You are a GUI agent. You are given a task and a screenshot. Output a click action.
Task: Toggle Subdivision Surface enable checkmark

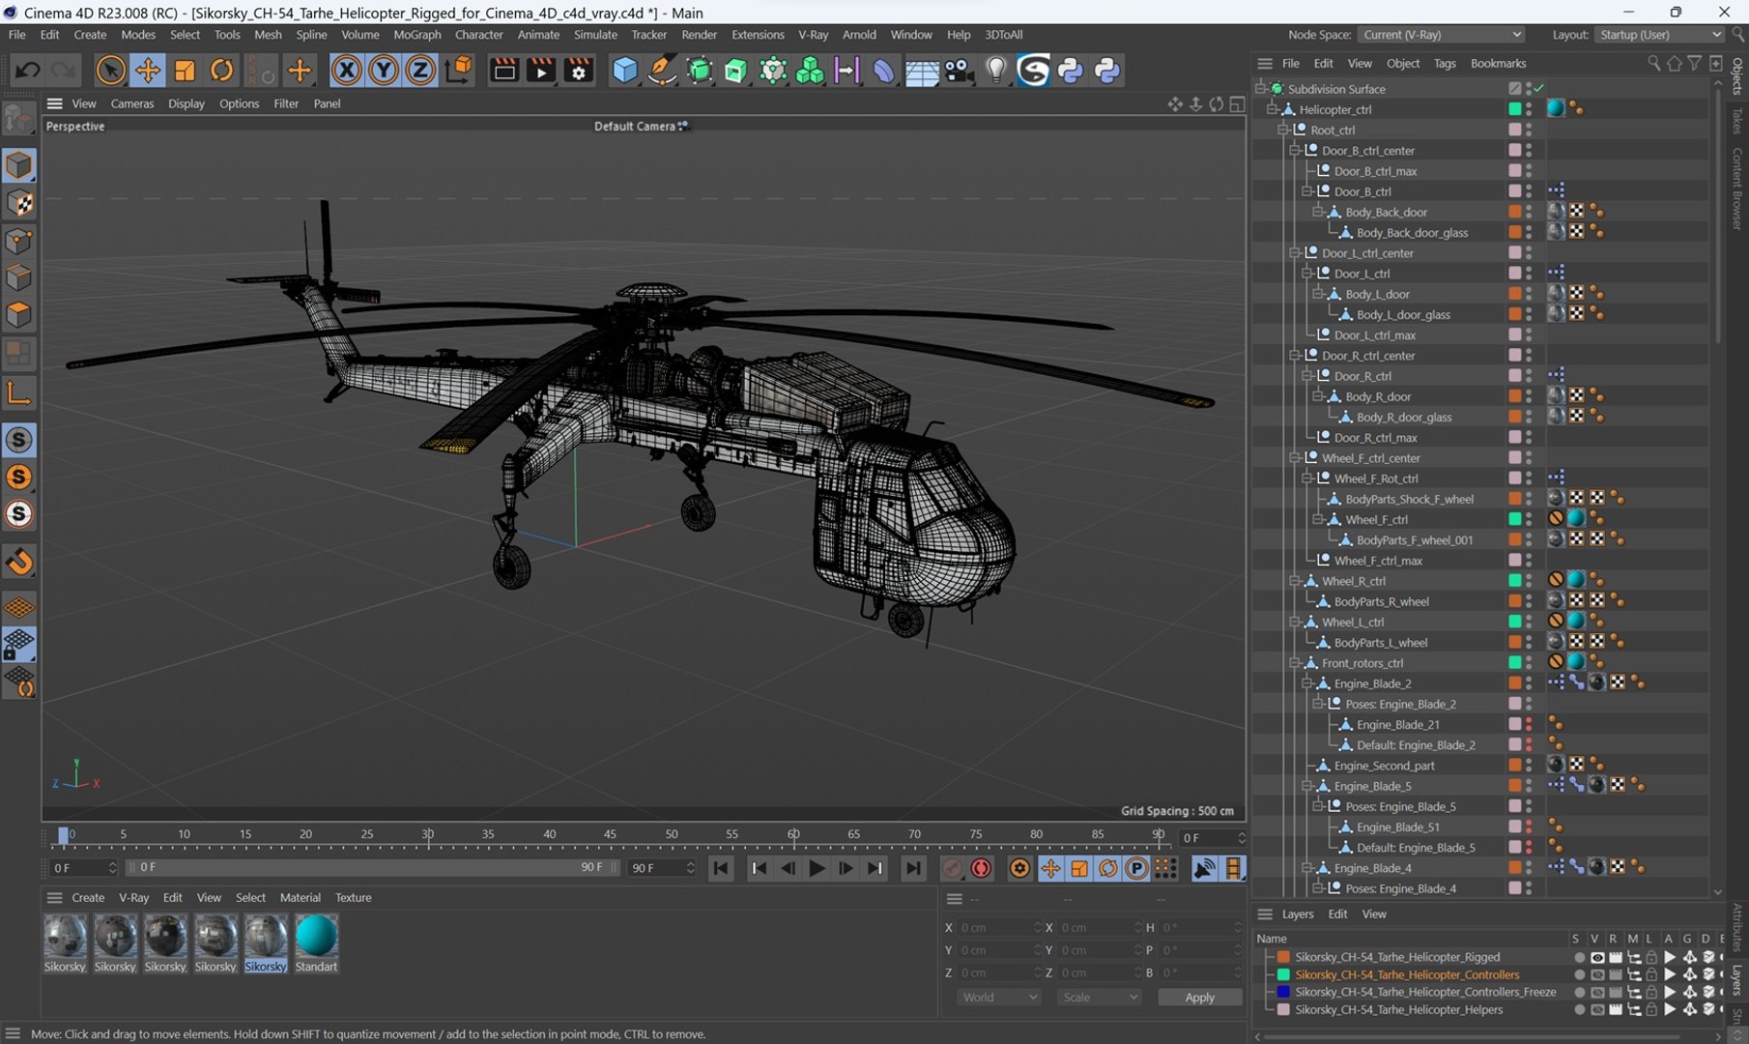1538,88
